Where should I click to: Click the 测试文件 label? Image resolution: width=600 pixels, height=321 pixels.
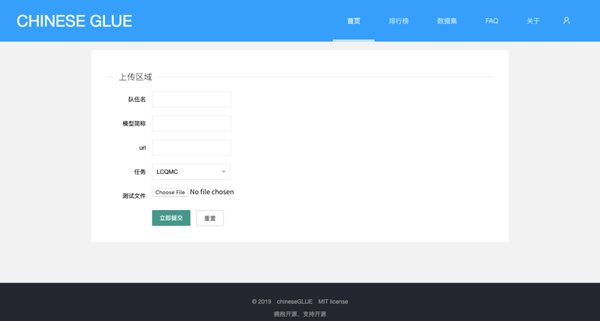point(134,196)
